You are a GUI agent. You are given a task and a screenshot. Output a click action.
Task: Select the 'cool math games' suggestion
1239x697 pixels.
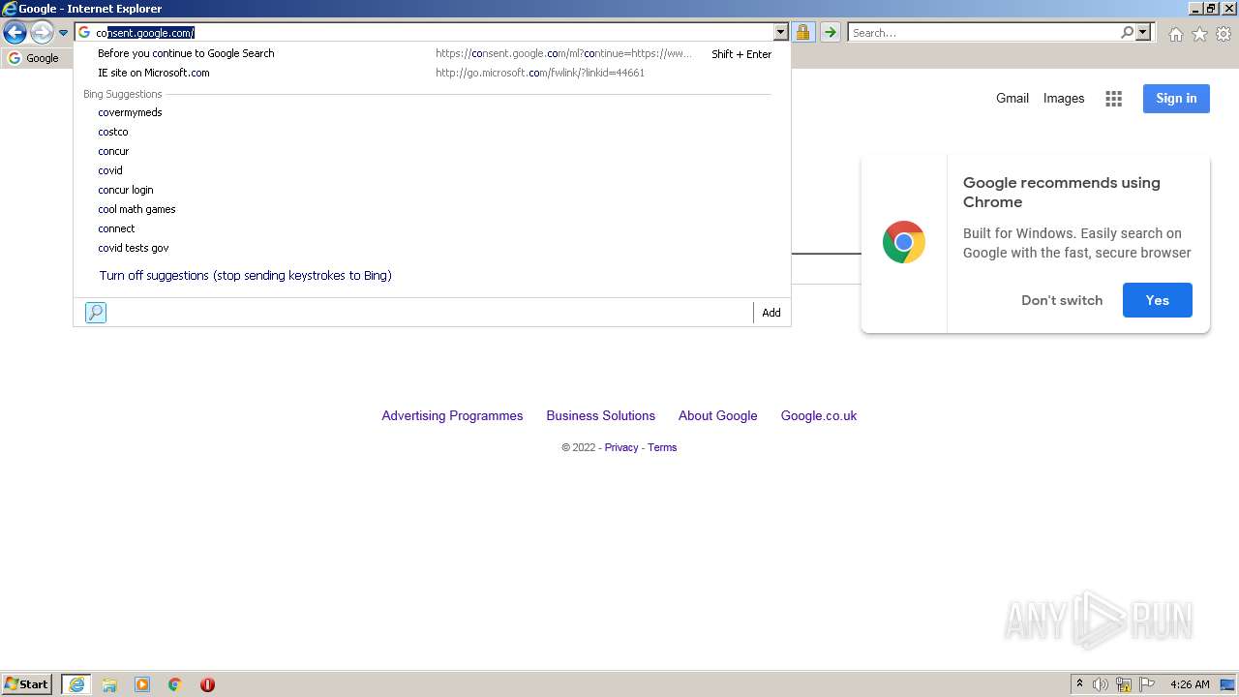pyautogui.click(x=136, y=209)
